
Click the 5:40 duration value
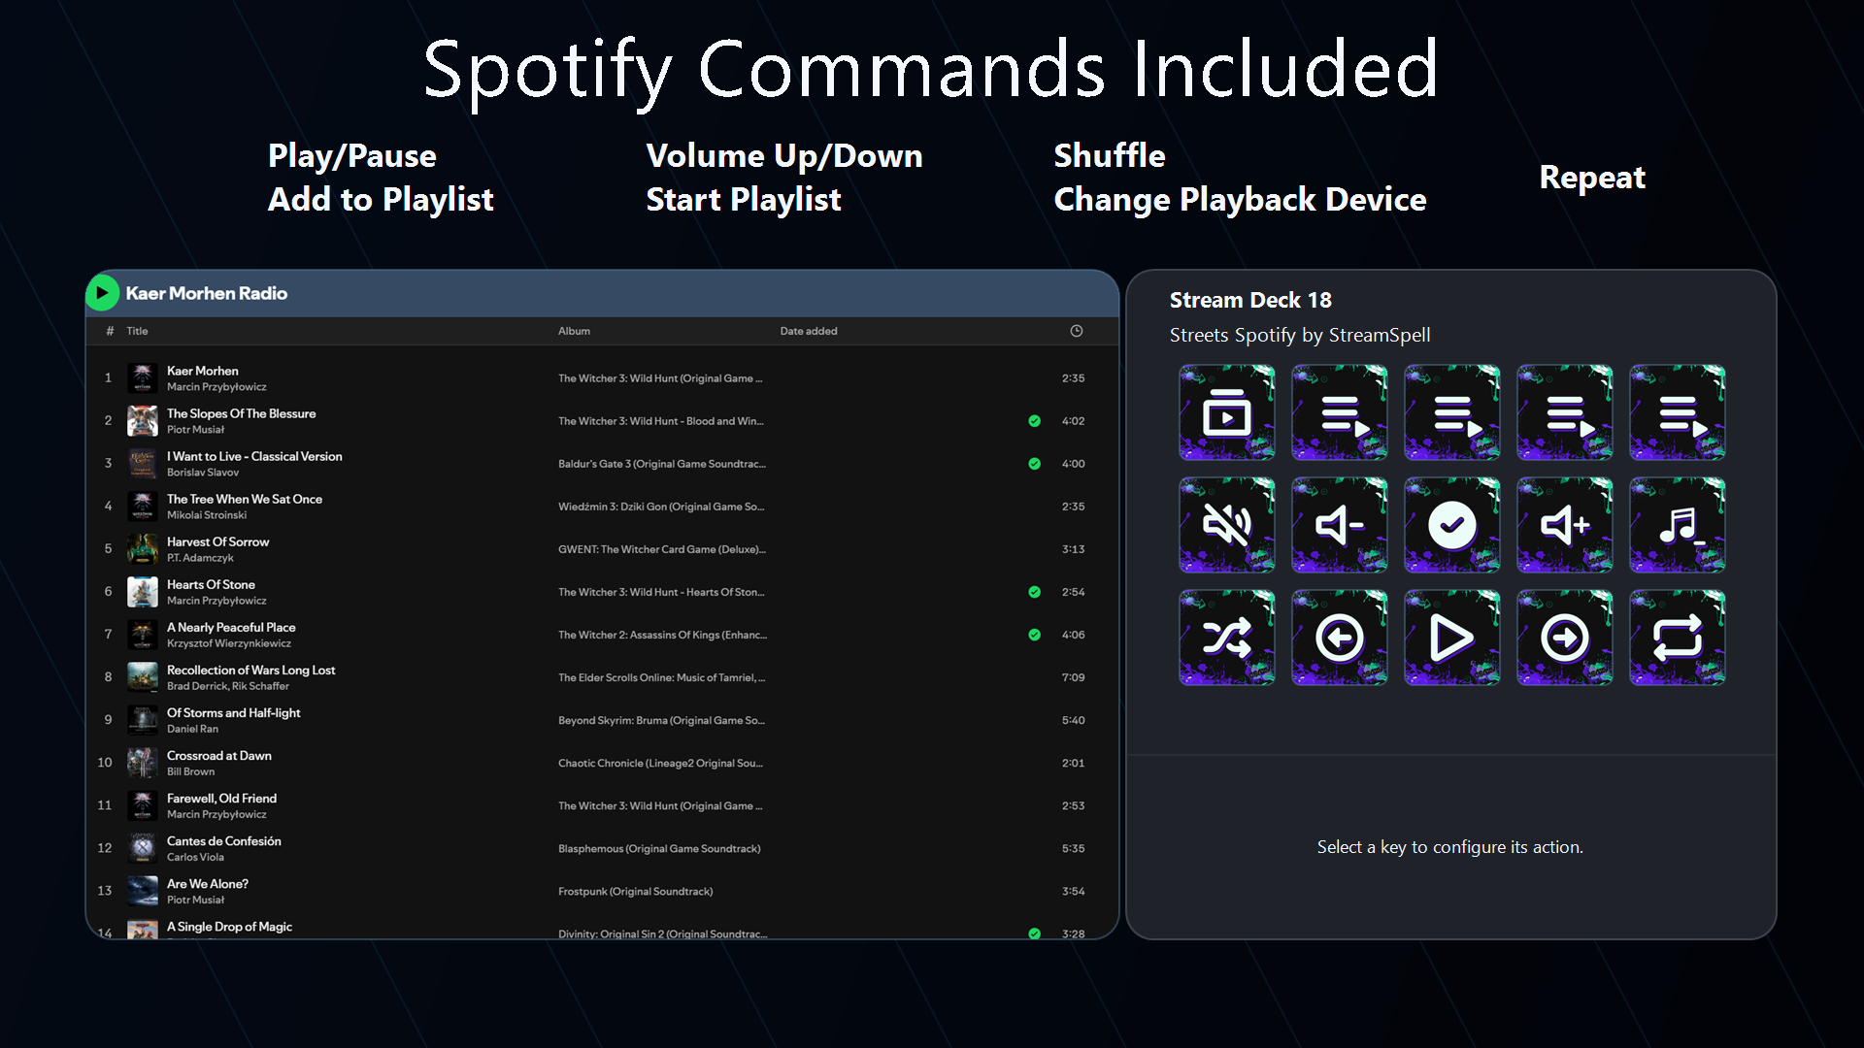(1073, 720)
